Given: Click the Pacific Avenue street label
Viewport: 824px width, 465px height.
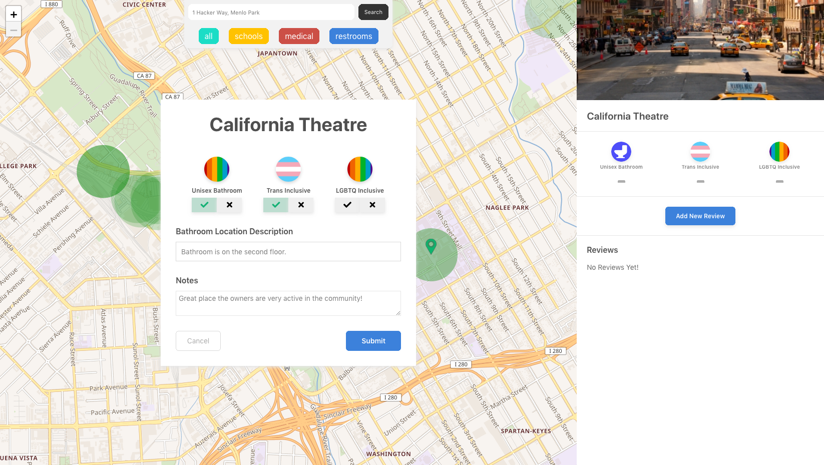Looking at the screenshot, I should pyautogui.click(x=113, y=411).
